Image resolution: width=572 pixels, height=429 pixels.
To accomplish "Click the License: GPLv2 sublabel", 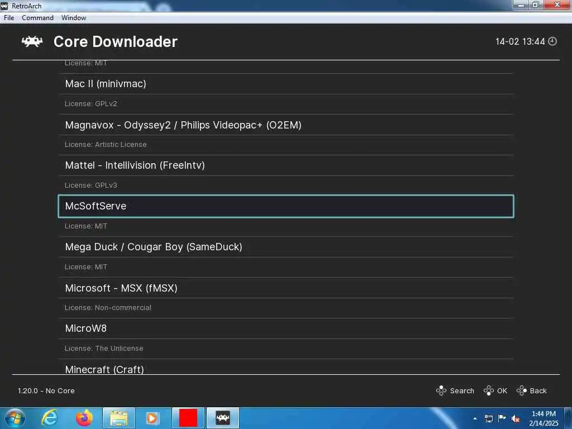I will 91,103.
